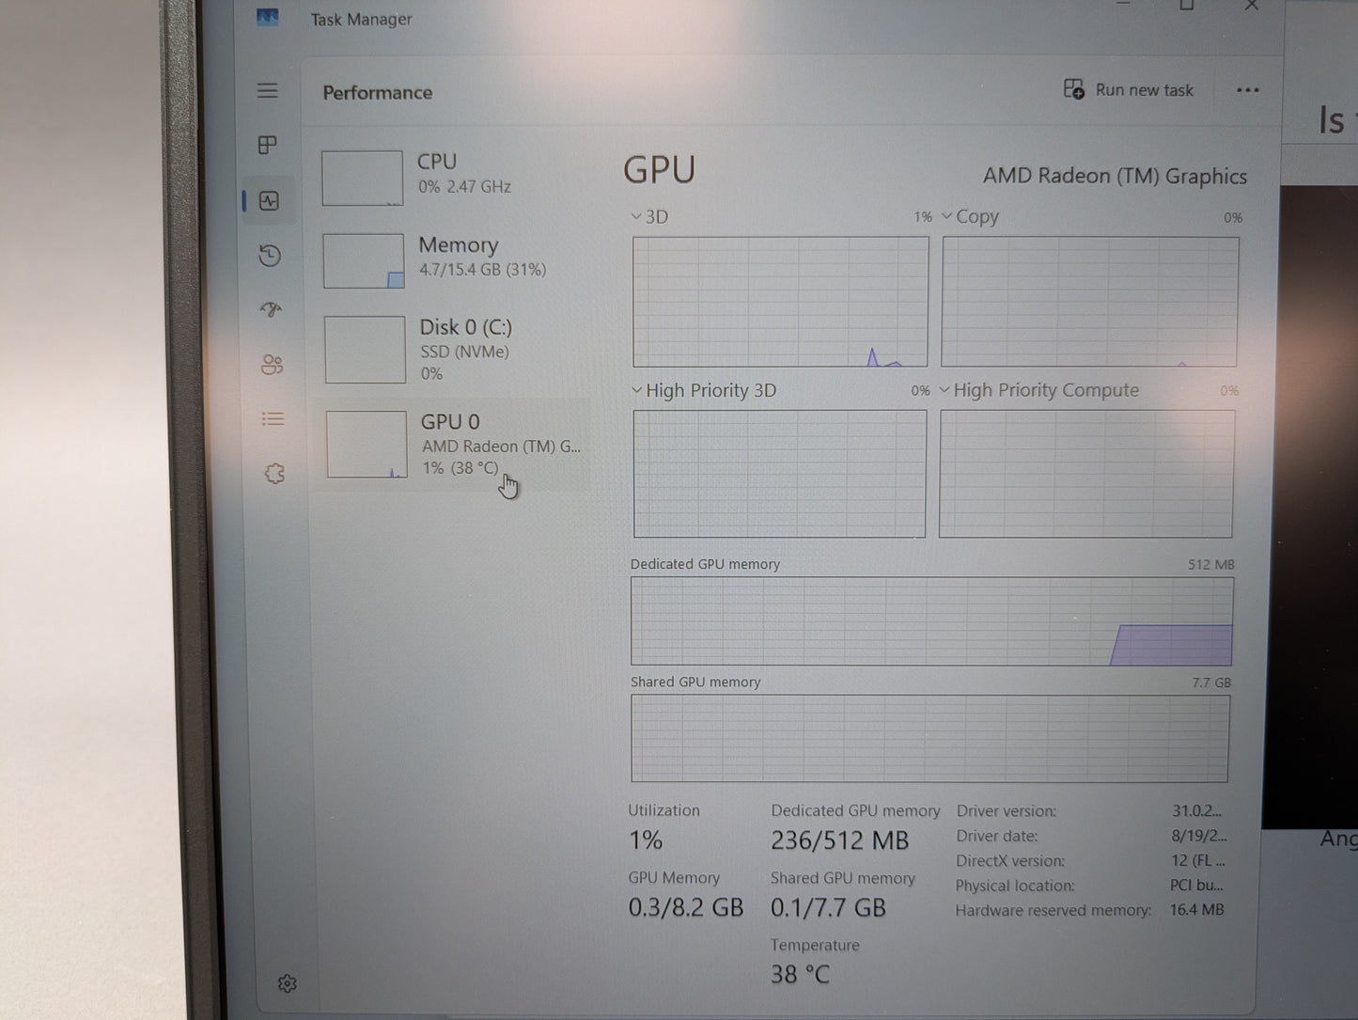Open Task Manager settings gear

pyautogui.click(x=288, y=983)
